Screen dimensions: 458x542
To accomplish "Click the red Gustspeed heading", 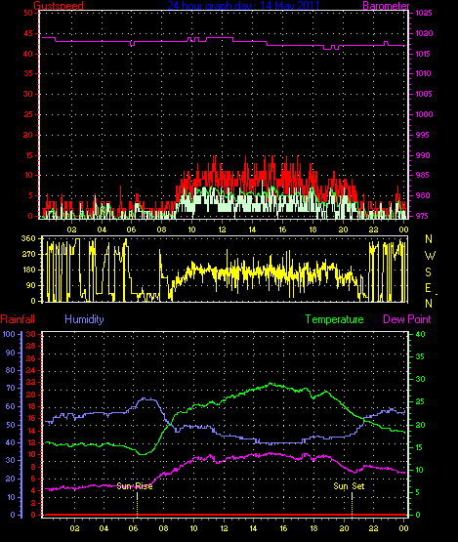I will 59,5.
